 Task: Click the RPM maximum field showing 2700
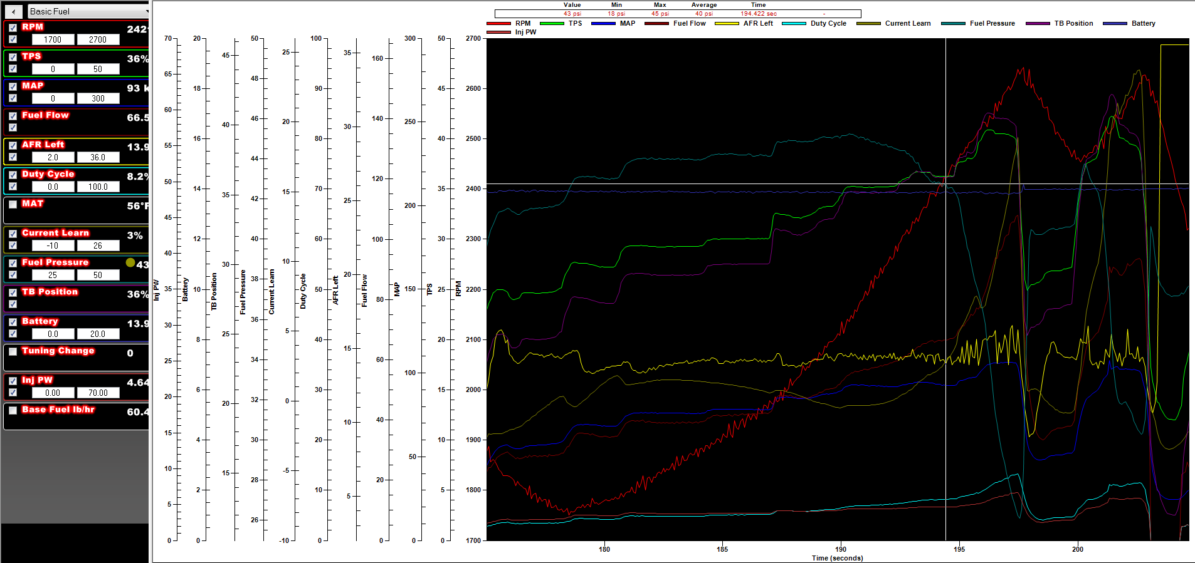pyautogui.click(x=98, y=39)
